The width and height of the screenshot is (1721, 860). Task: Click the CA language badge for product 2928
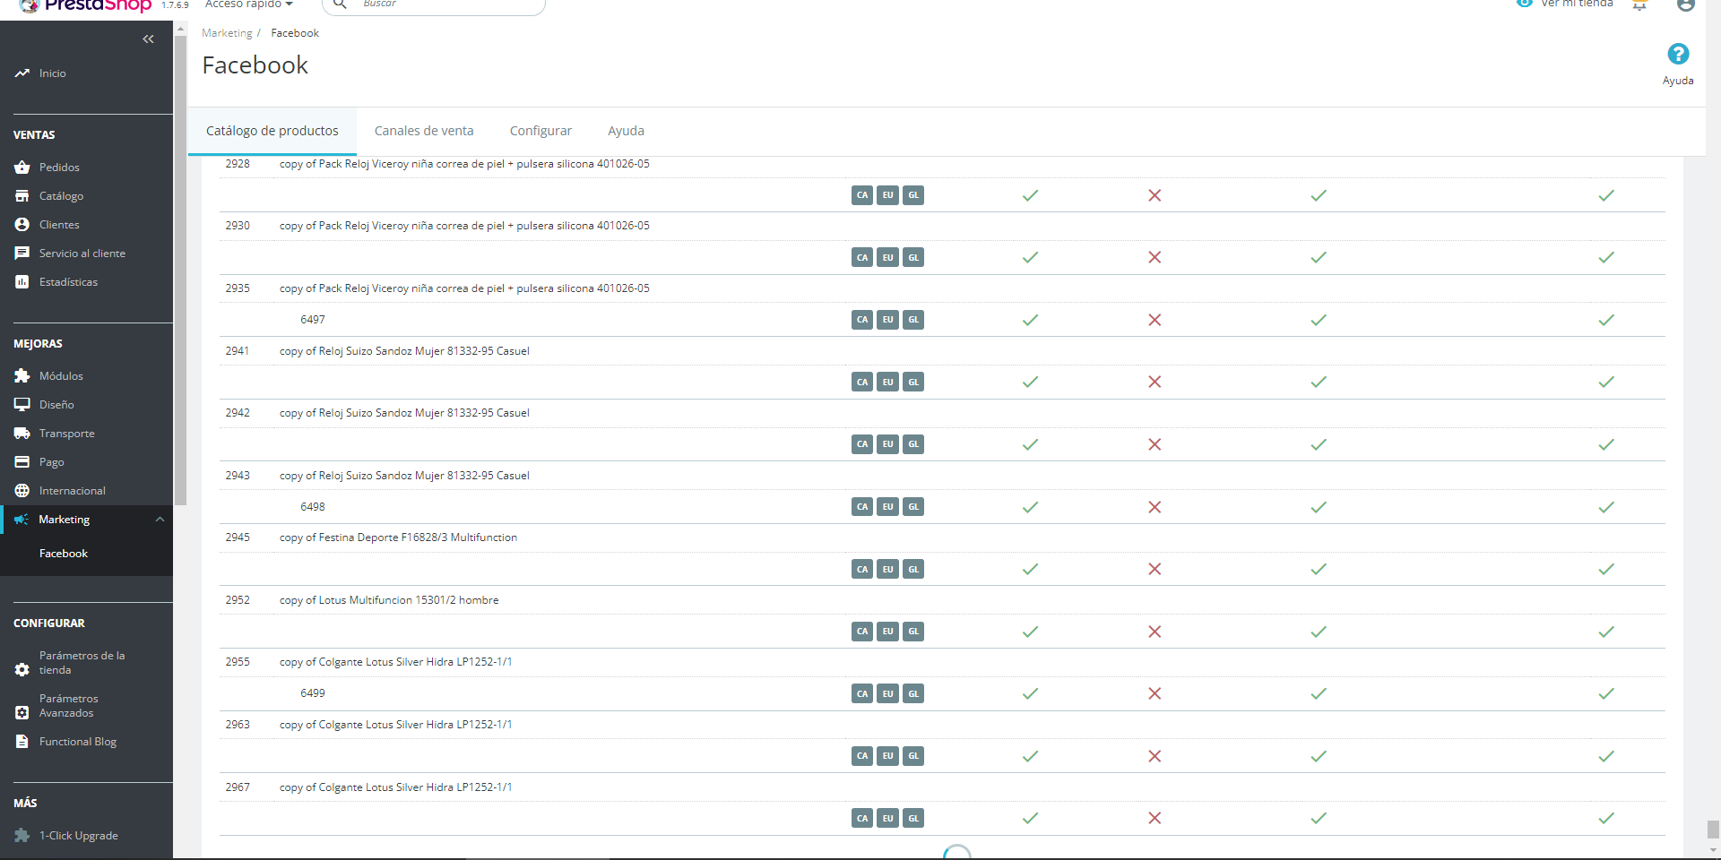pyautogui.click(x=862, y=195)
